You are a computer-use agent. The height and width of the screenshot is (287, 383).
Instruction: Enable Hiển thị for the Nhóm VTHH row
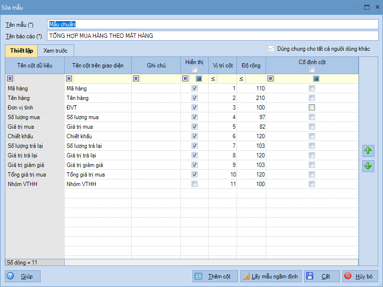[194, 184]
